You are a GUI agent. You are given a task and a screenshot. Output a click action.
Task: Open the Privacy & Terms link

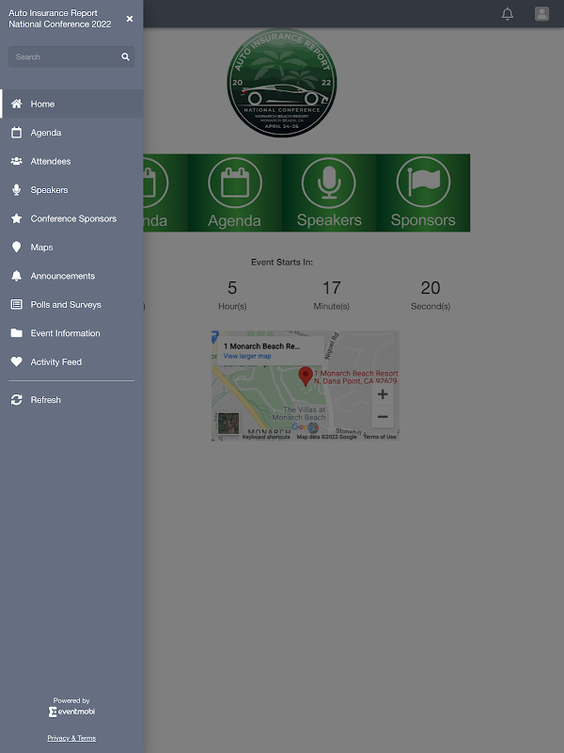click(x=71, y=738)
